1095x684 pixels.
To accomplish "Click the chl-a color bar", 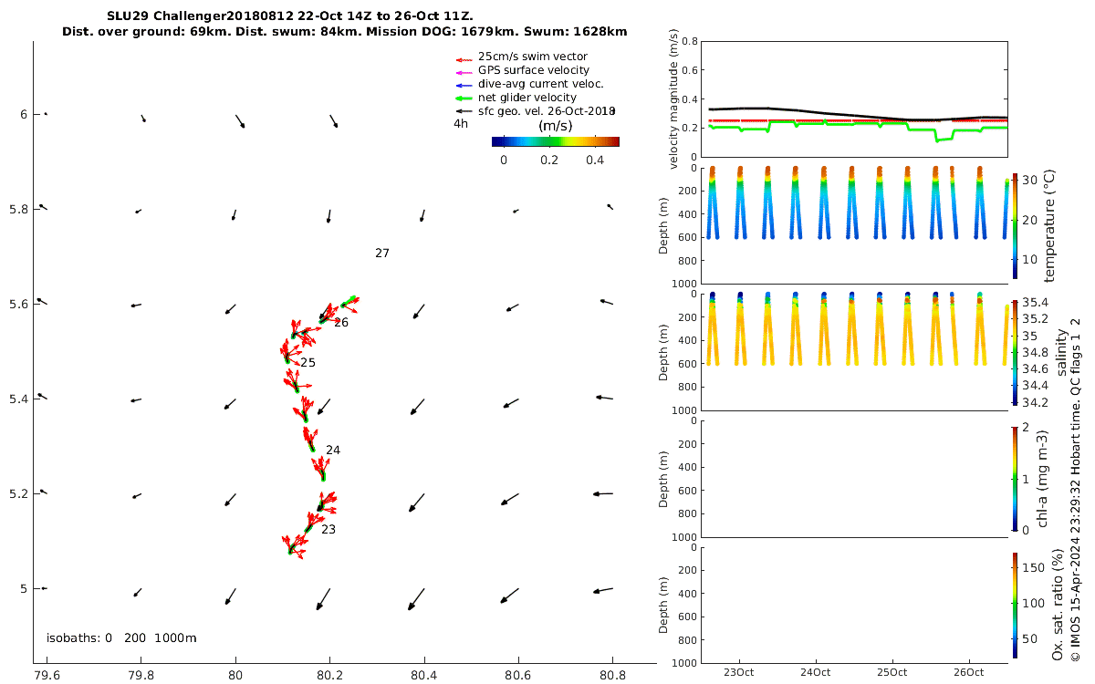I will 1015,478.
